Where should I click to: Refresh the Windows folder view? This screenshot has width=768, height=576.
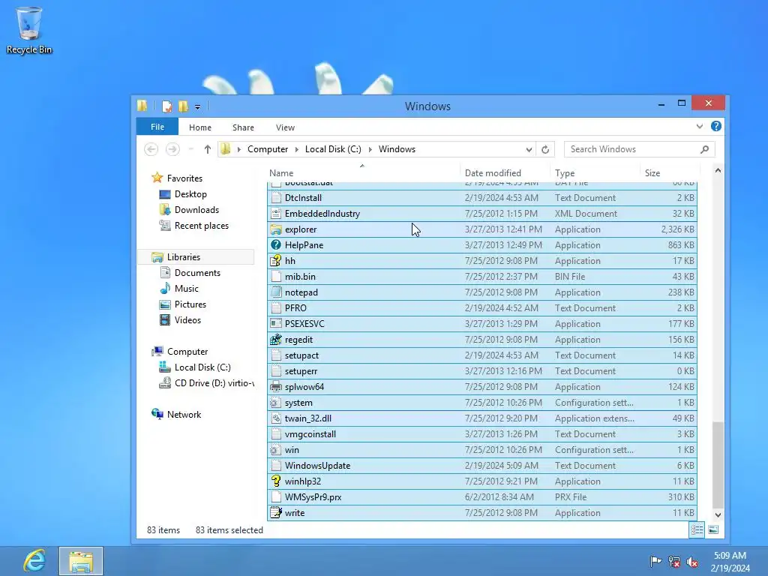pos(545,149)
